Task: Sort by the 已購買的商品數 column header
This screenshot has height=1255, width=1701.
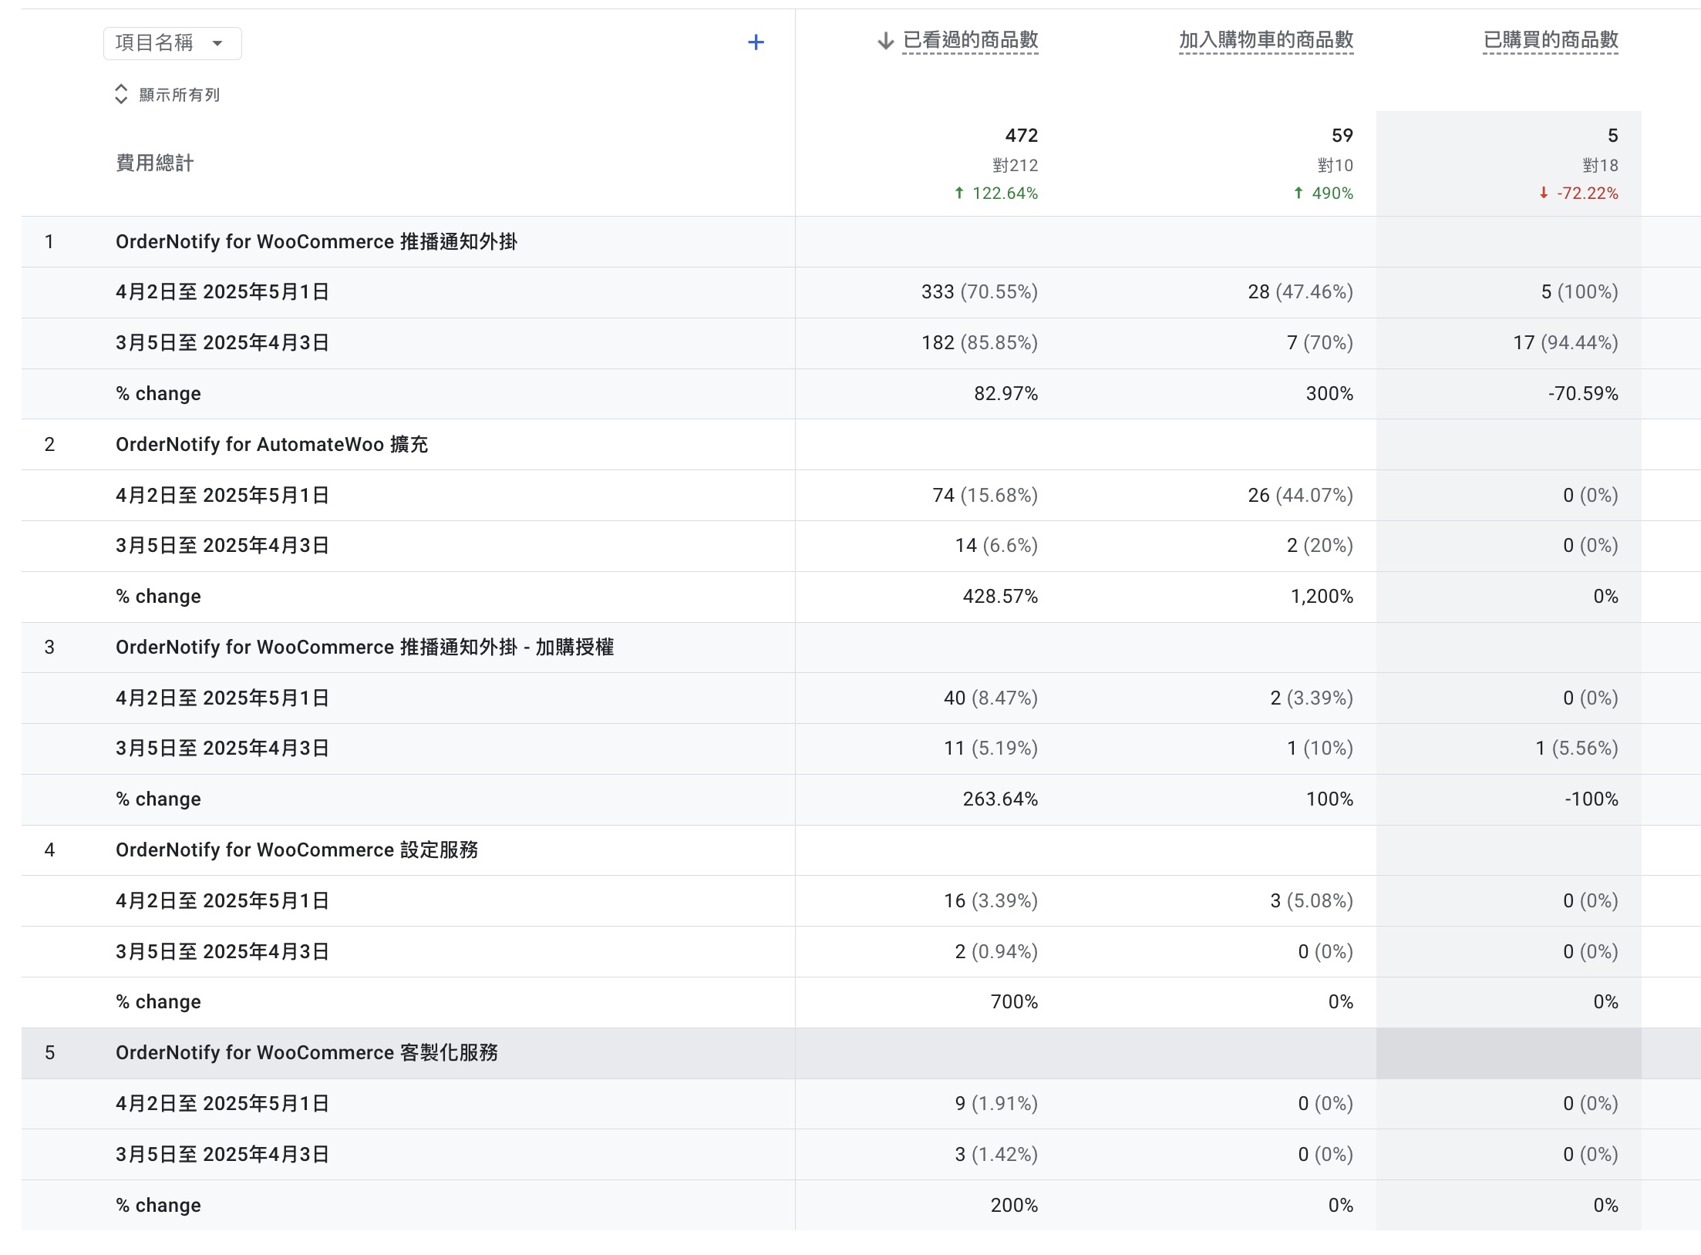Action: pos(1551,40)
